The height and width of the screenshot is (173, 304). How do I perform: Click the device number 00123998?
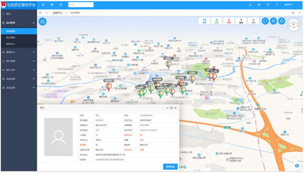tap(144, 125)
